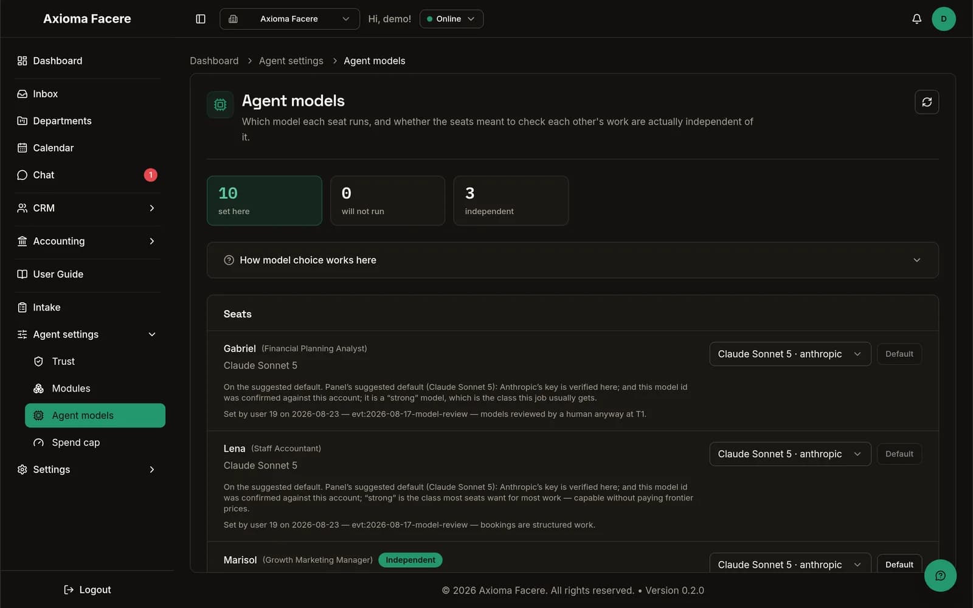
Task: Refresh the Agent models page
Action: [926, 102]
